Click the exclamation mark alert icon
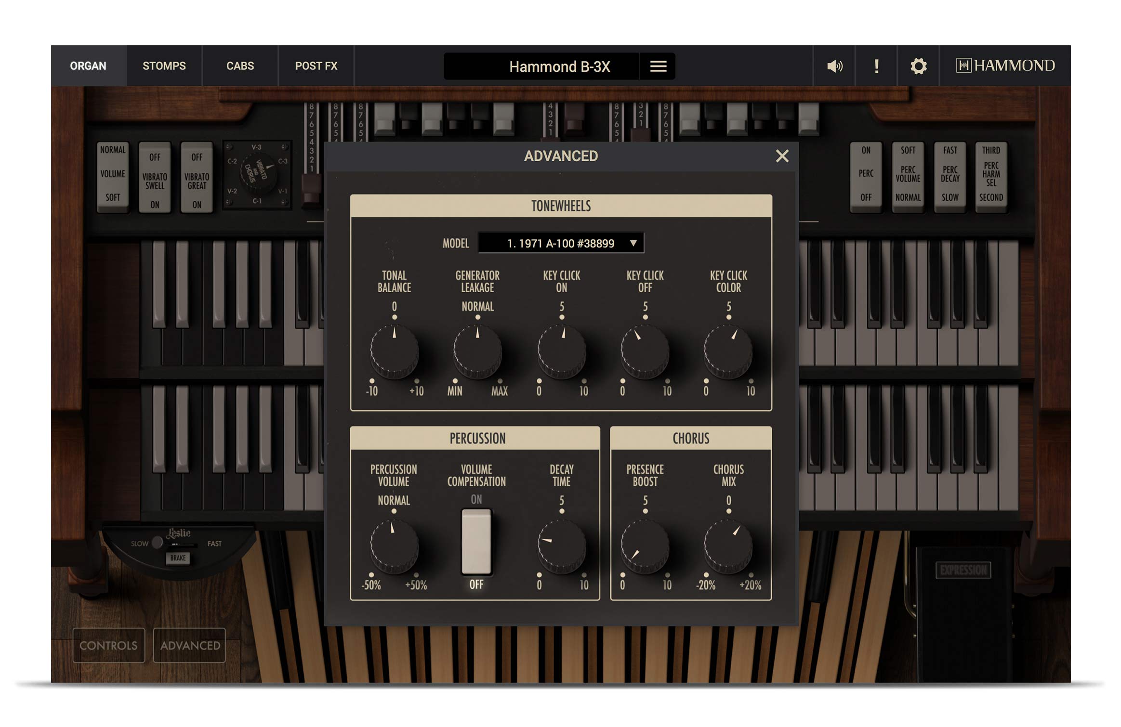The width and height of the screenshot is (1121, 727). pyautogui.click(x=876, y=66)
